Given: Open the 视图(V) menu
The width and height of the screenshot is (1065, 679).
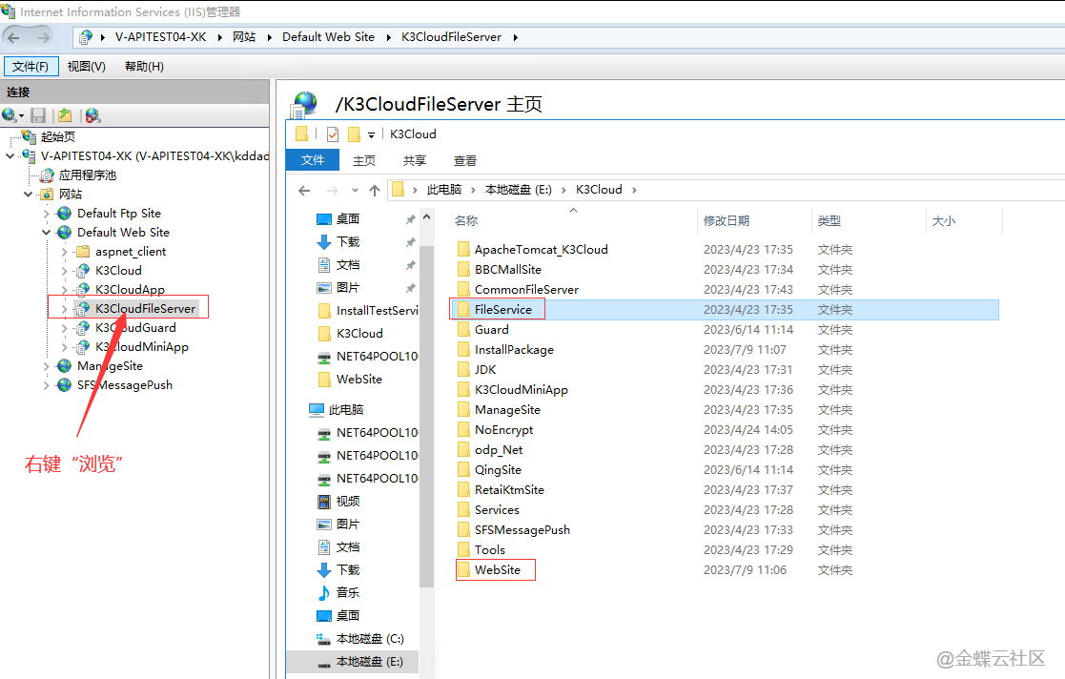Looking at the screenshot, I should tap(86, 66).
